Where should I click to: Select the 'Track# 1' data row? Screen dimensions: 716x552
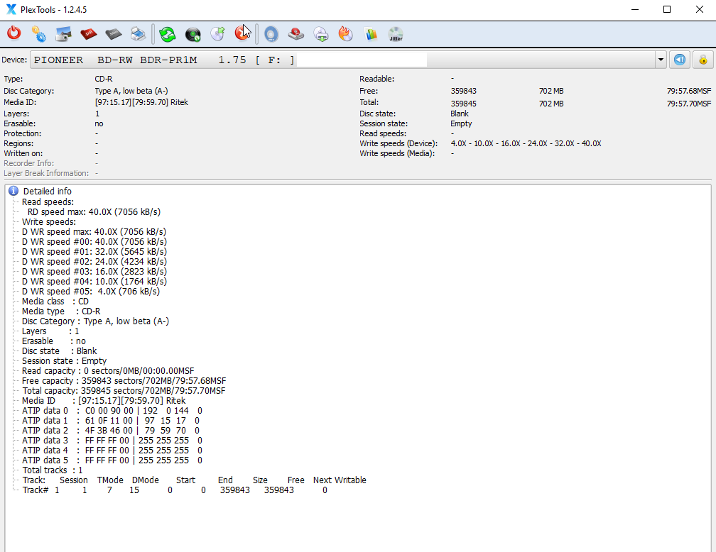[175, 490]
